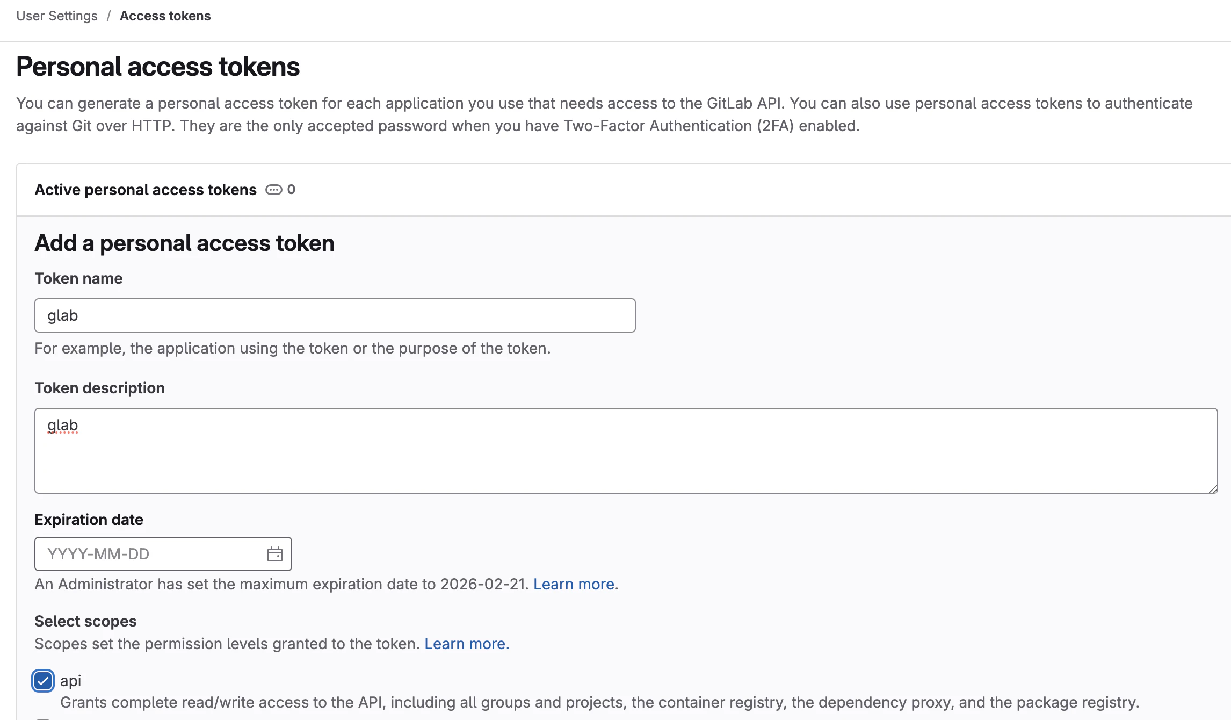Click the Access tokens breadcrumb item

165,16
